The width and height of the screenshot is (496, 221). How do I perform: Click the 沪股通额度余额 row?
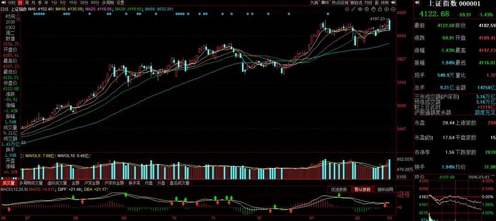coord(455,112)
